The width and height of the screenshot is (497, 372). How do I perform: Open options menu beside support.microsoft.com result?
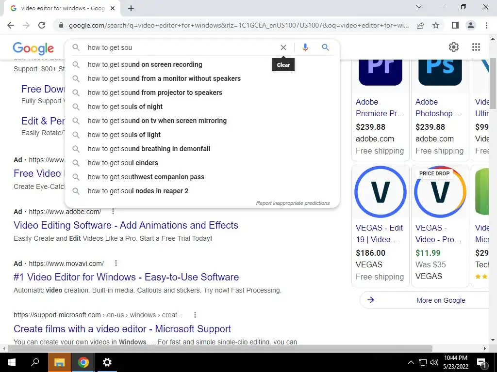tap(195, 315)
